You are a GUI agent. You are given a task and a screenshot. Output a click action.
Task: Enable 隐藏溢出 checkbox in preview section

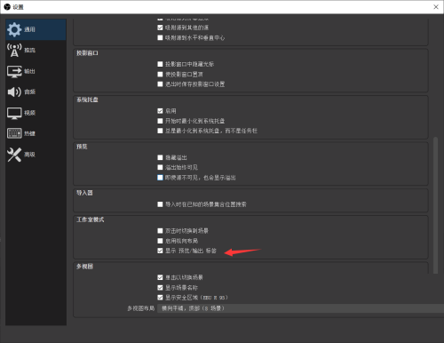160,157
